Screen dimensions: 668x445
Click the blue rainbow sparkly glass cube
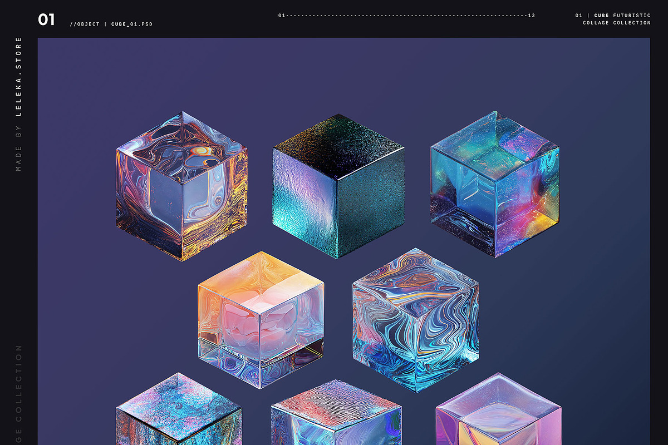(x=495, y=184)
